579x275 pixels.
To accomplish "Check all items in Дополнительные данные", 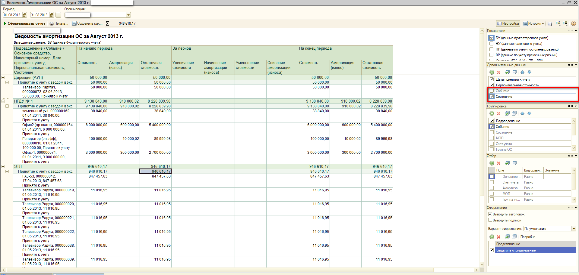I will point(507,72).
